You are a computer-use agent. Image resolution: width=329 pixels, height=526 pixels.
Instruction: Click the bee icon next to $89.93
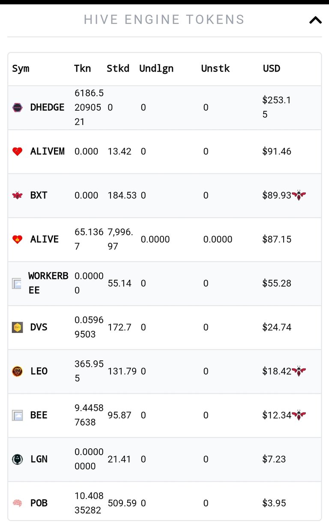point(299,196)
